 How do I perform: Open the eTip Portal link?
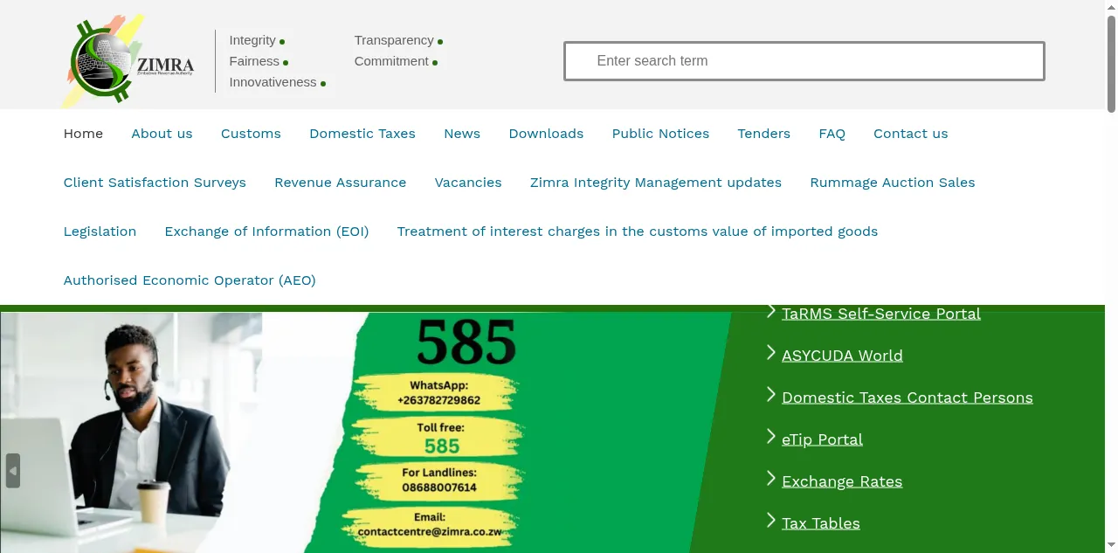click(x=822, y=439)
